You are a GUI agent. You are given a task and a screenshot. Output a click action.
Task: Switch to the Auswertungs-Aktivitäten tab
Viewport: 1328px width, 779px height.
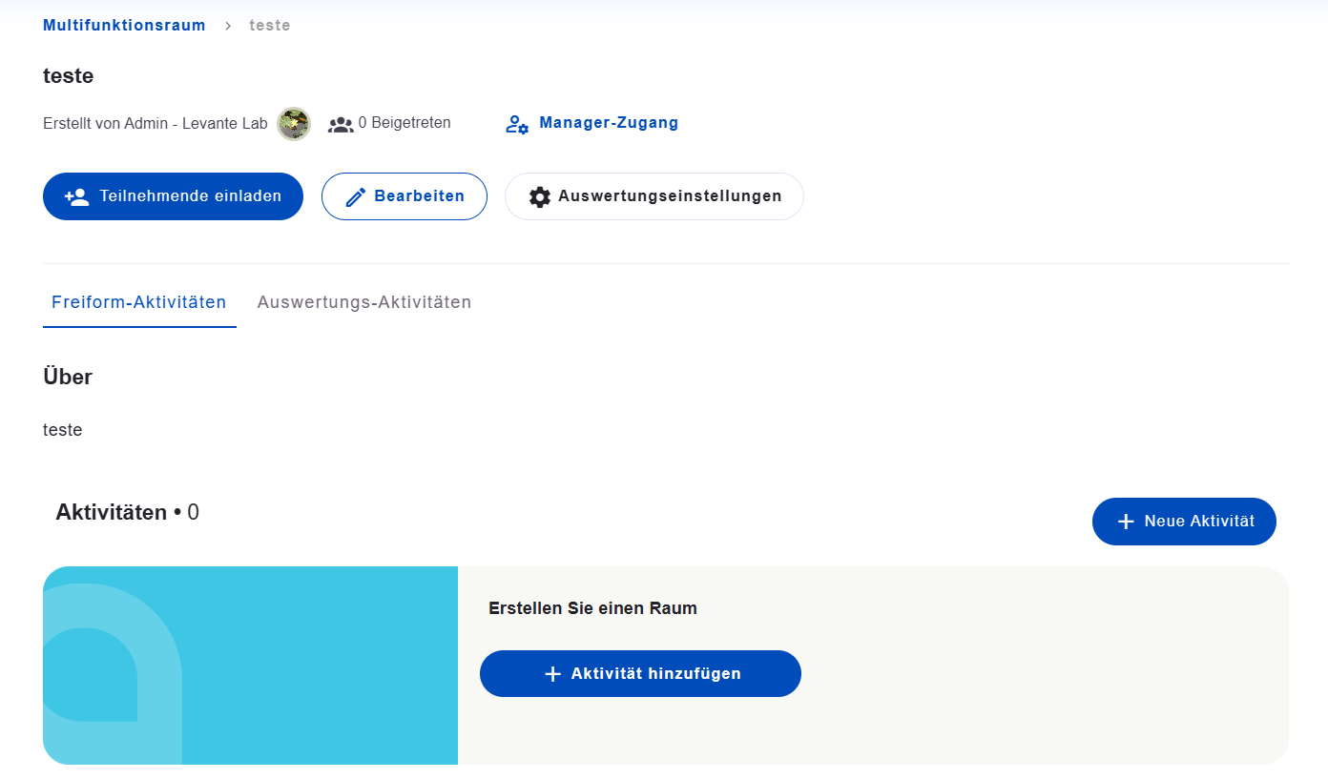pos(364,302)
